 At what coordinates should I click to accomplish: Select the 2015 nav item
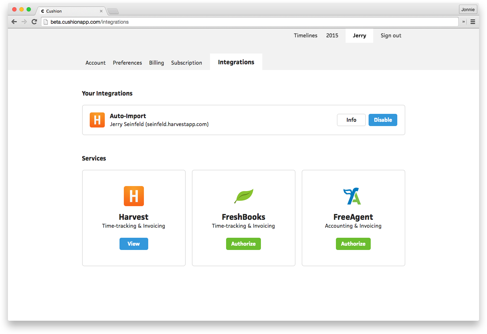332,36
